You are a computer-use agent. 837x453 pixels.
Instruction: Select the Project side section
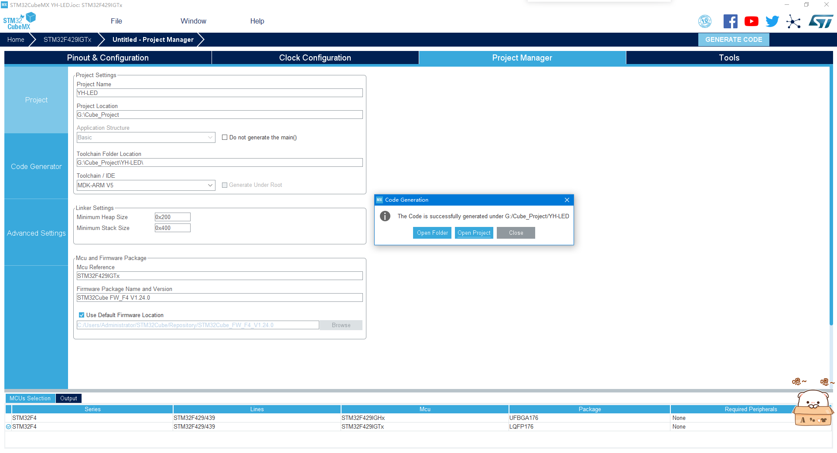click(x=36, y=100)
